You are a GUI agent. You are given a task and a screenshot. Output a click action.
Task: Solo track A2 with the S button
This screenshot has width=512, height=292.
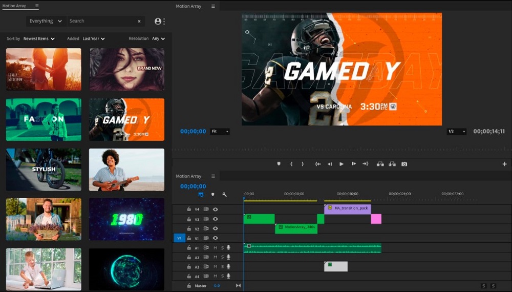click(222, 257)
